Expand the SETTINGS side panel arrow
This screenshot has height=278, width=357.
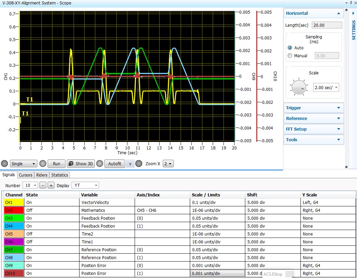[x=353, y=13]
